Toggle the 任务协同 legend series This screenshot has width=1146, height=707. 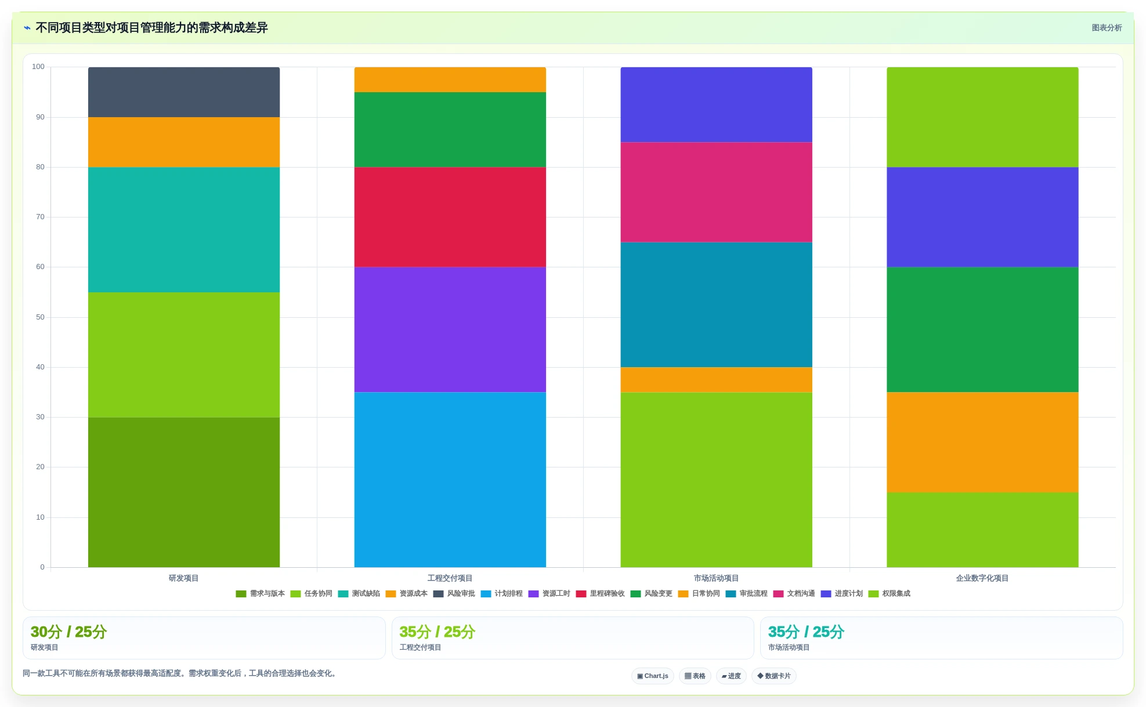pos(311,594)
